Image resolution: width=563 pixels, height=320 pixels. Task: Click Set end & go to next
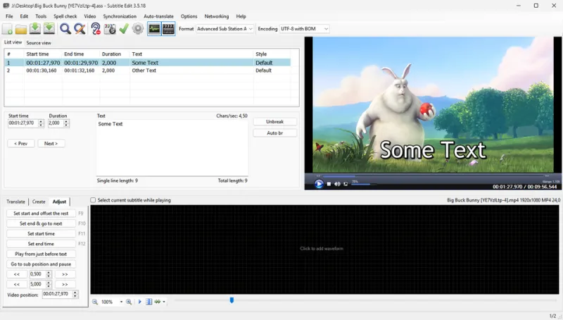pyautogui.click(x=41, y=223)
